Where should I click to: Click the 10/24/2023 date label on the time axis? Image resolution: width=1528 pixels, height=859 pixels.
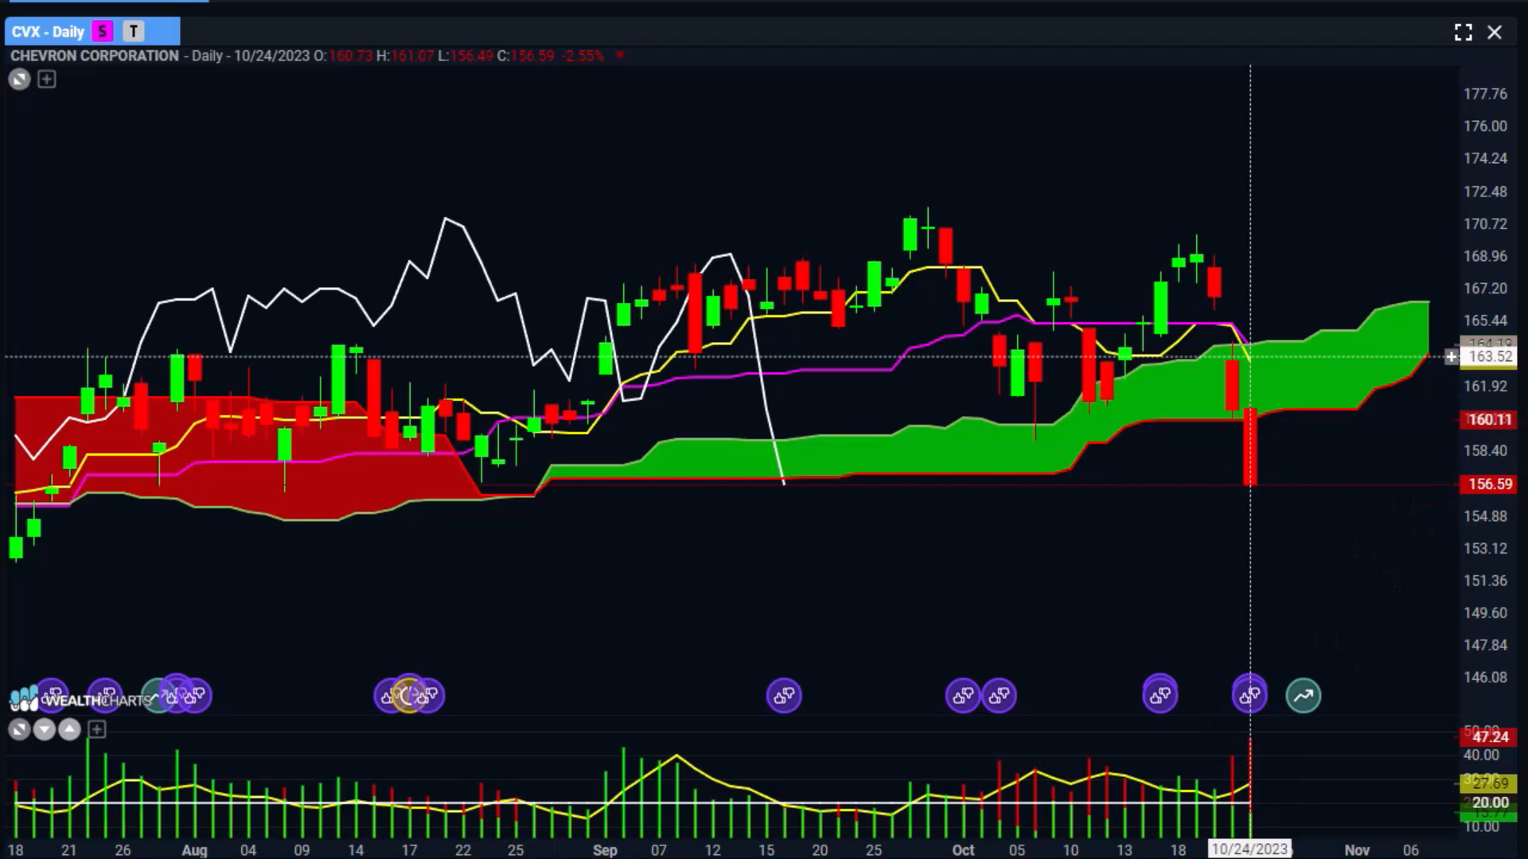pos(1249,849)
